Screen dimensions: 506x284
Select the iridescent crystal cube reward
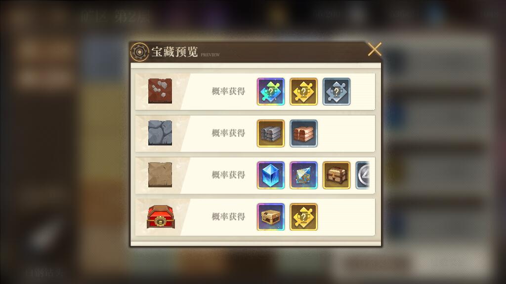304,175
